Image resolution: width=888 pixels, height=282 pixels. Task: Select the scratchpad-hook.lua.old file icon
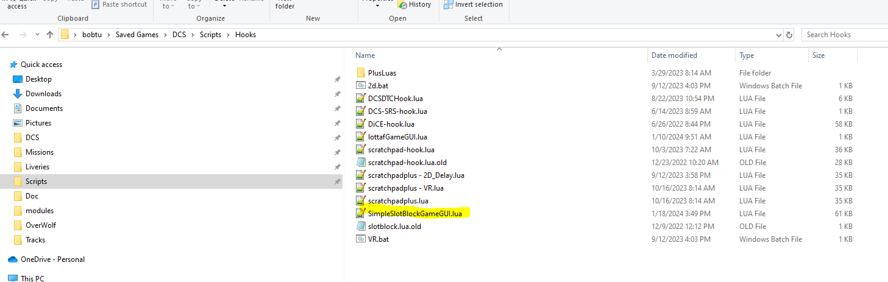click(x=361, y=163)
